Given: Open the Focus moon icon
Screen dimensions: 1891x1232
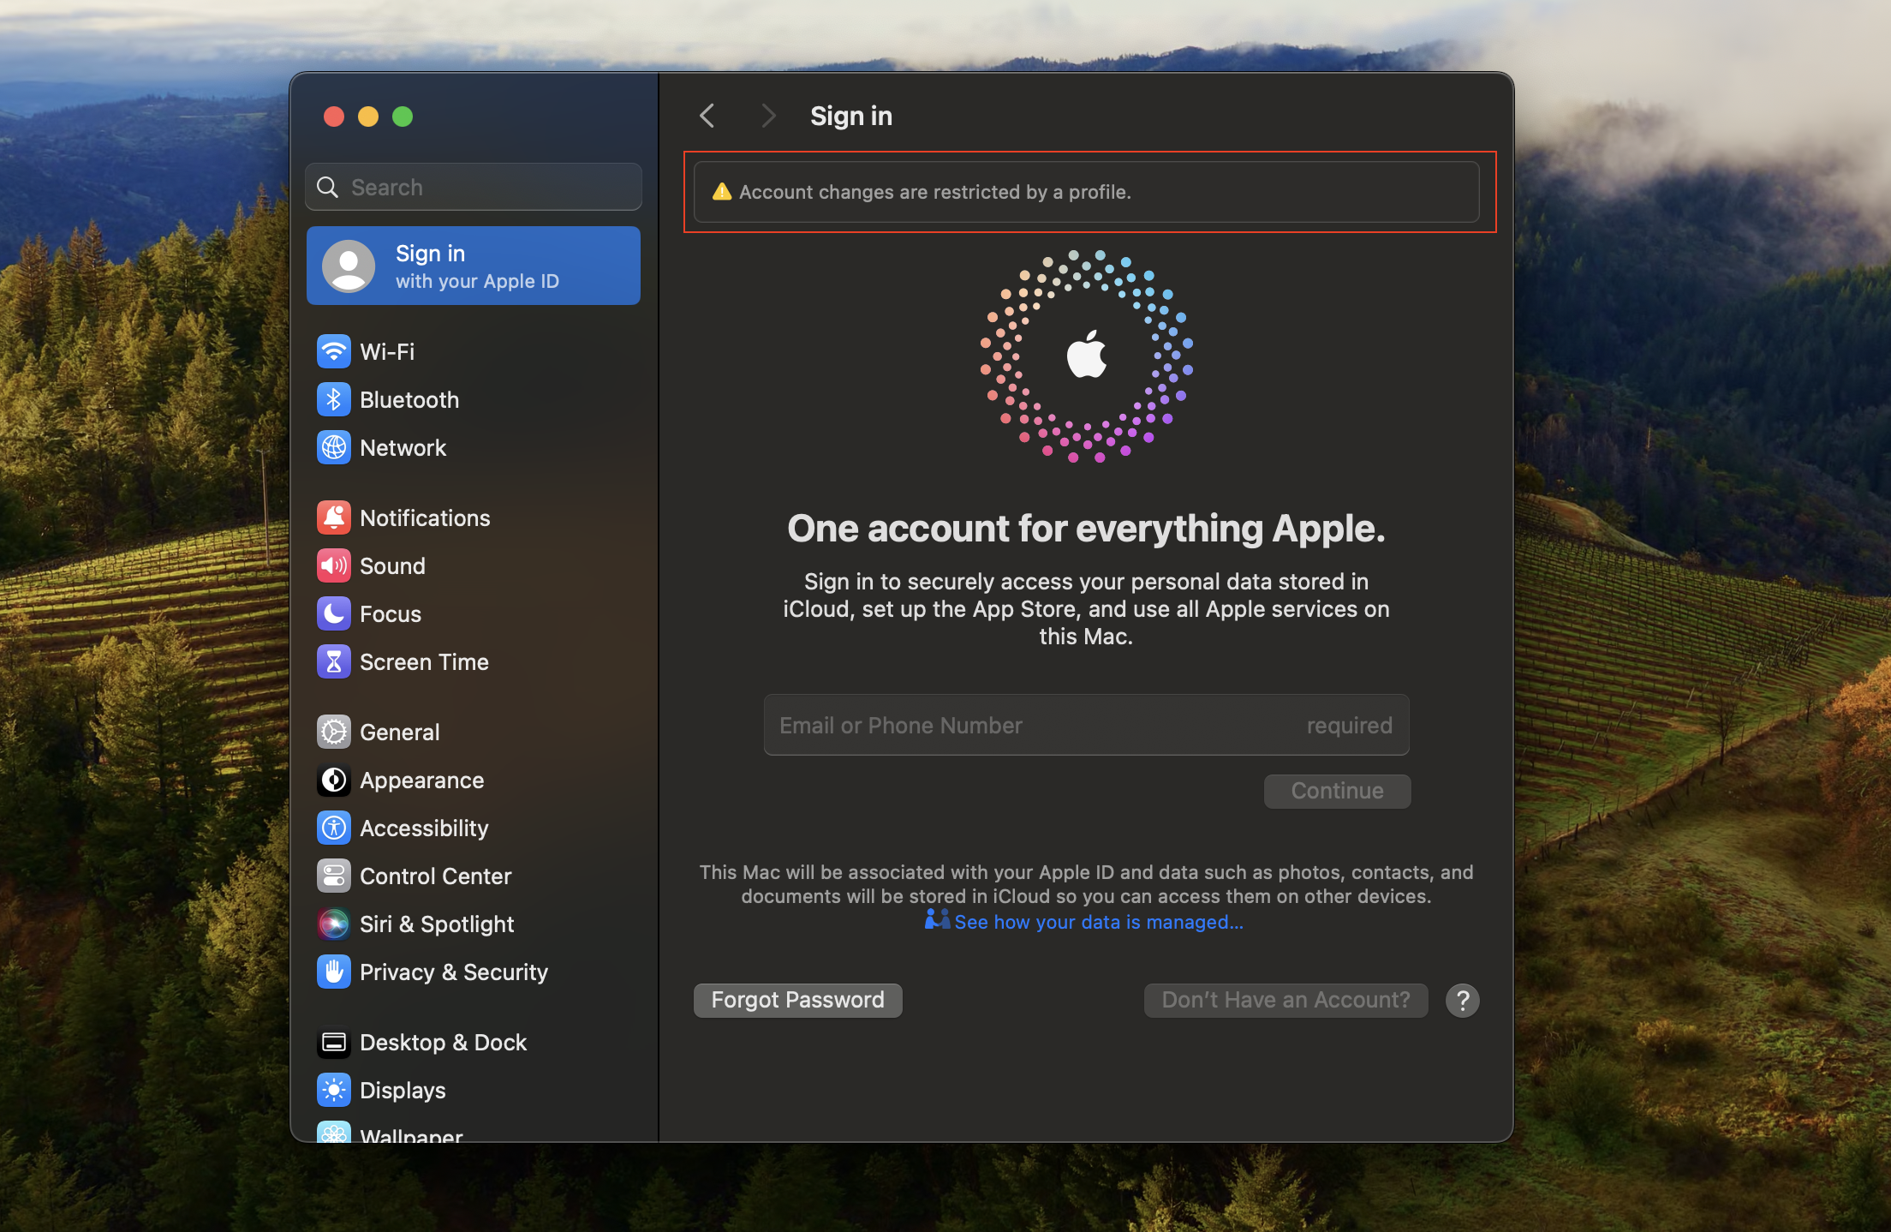Looking at the screenshot, I should [334, 613].
